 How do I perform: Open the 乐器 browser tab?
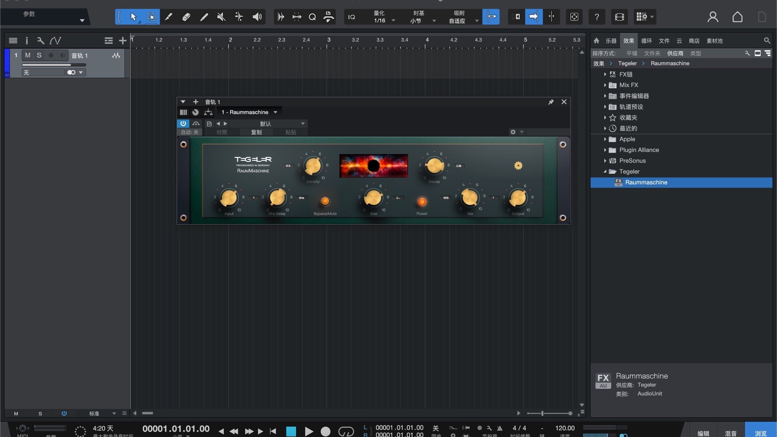(x=611, y=41)
